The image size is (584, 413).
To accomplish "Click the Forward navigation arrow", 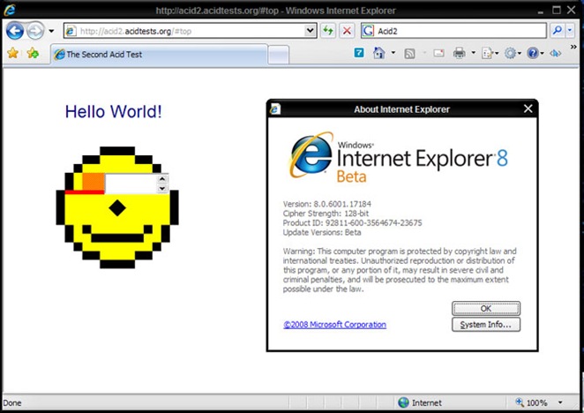I will (x=36, y=31).
